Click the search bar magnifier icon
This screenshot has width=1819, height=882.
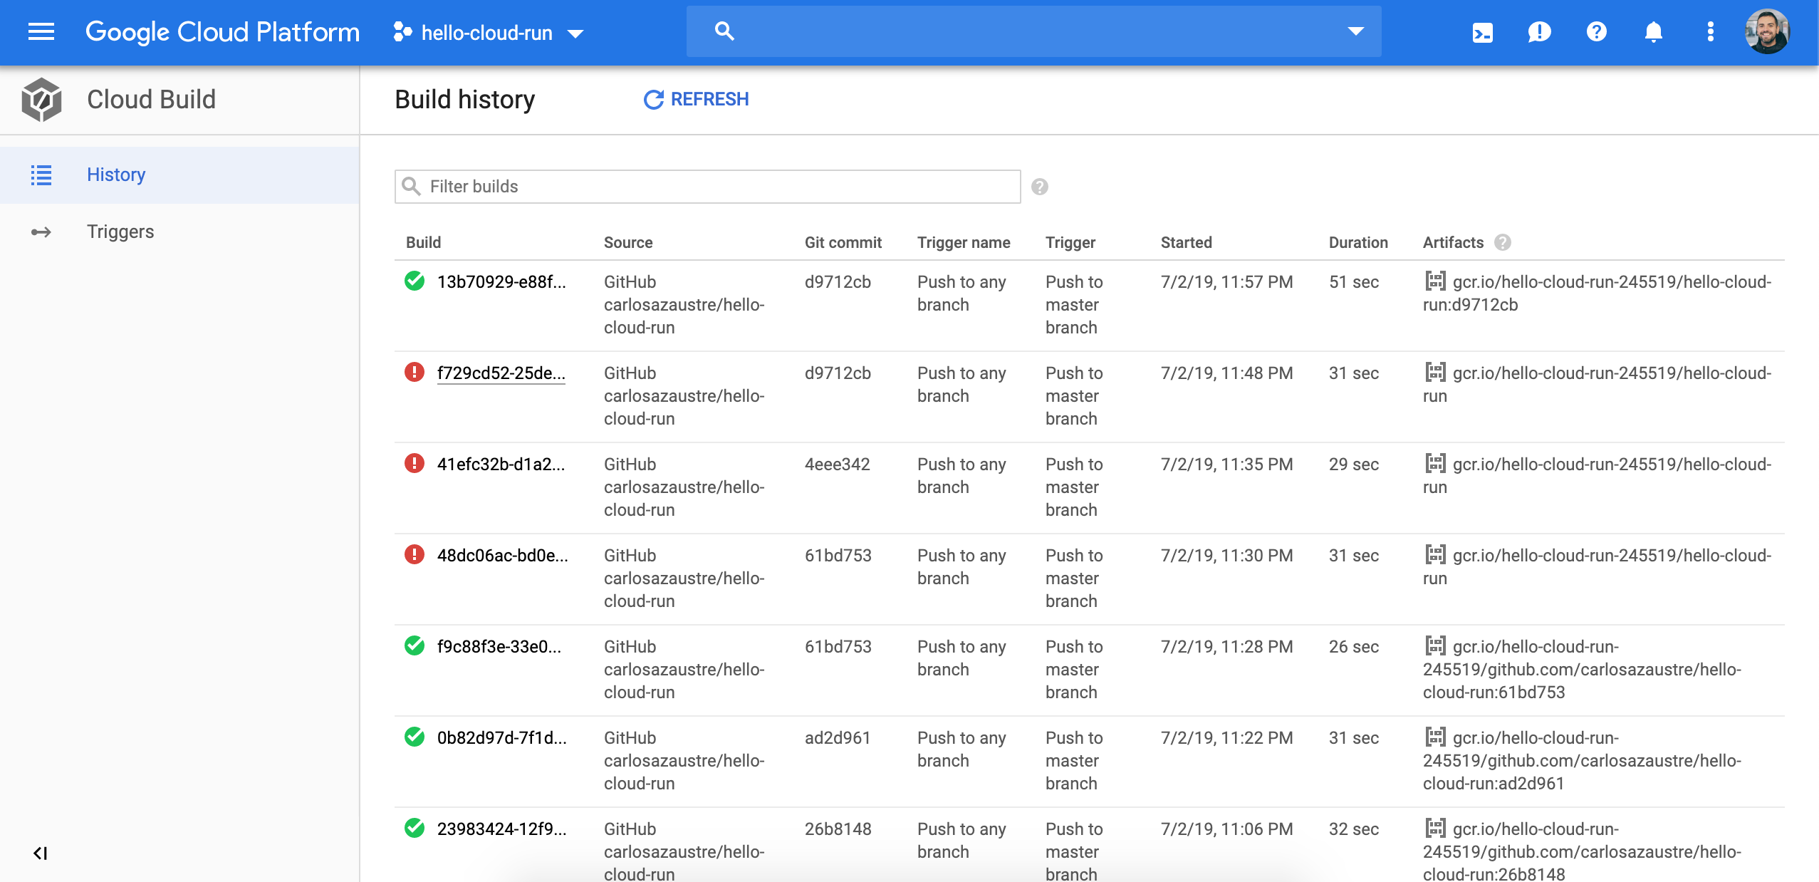click(724, 31)
